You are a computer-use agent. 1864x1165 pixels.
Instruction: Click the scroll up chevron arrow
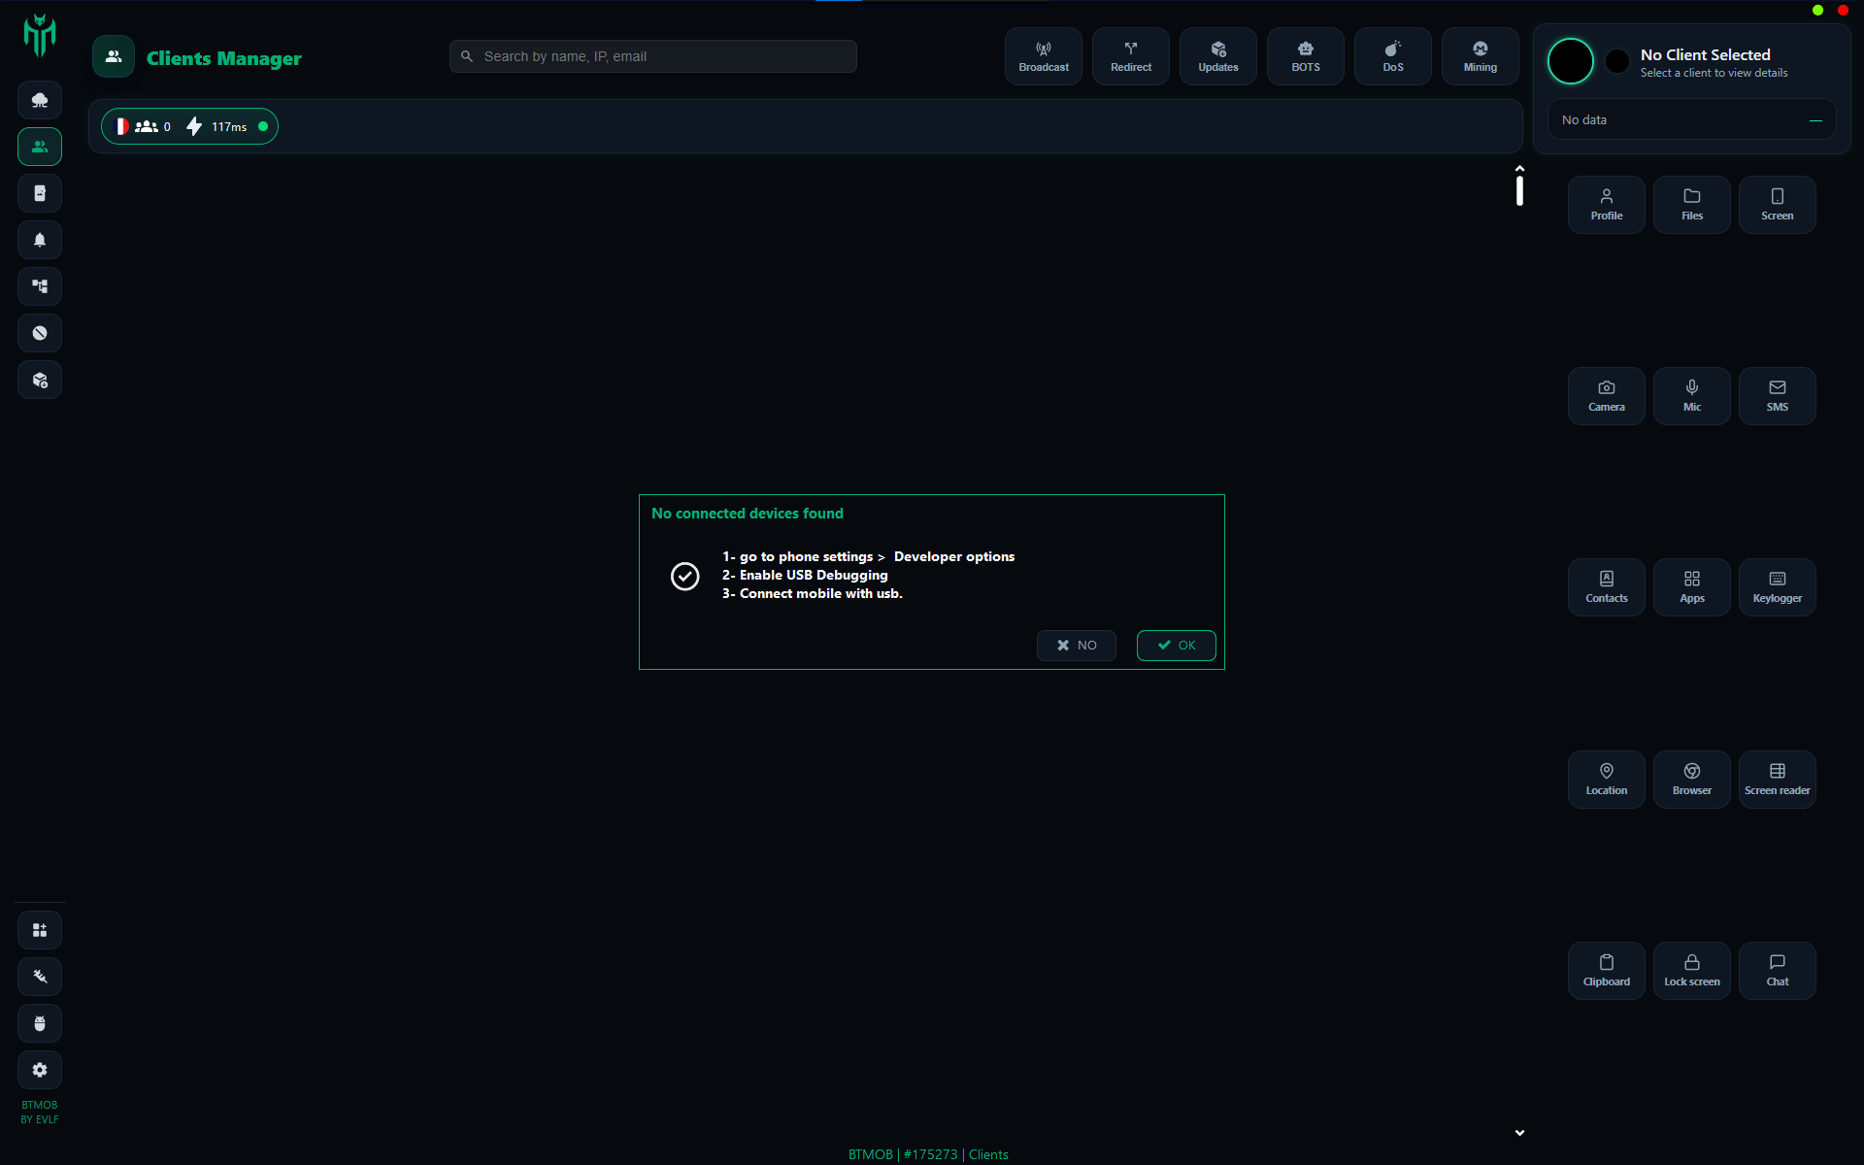pyautogui.click(x=1519, y=169)
